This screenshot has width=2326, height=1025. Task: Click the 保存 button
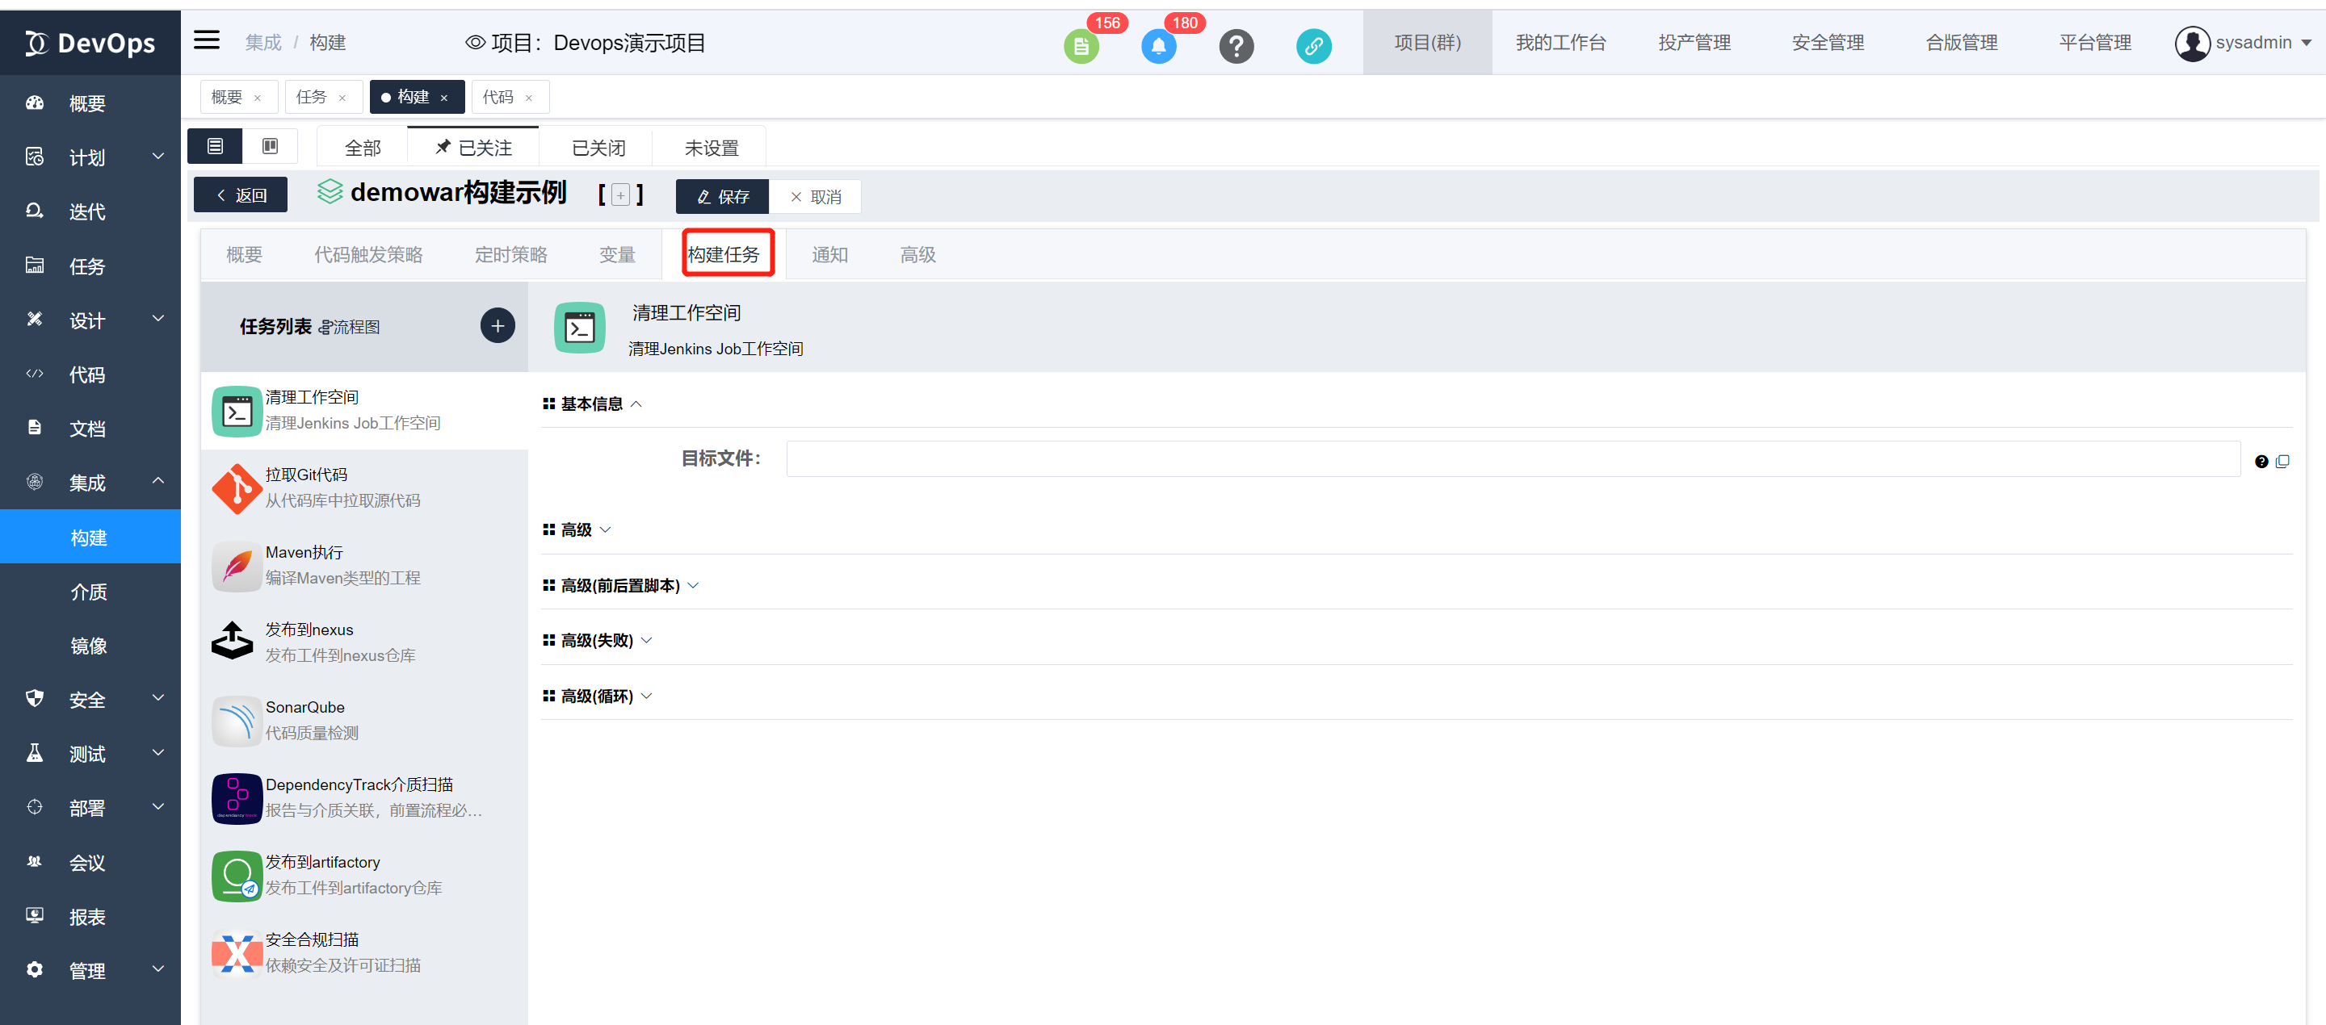[722, 196]
